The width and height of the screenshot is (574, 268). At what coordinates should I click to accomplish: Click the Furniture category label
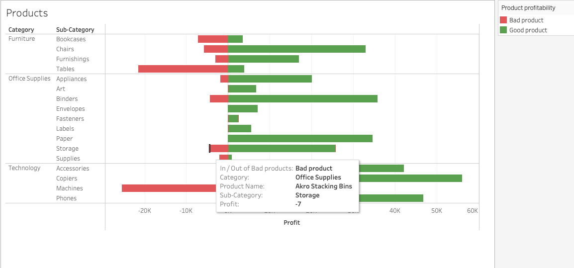point(22,39)
